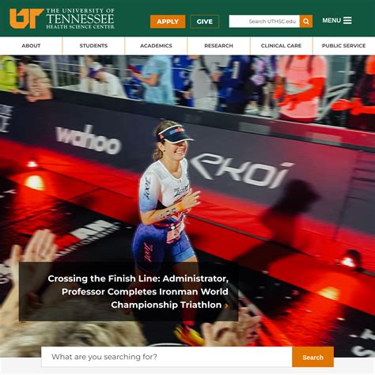Open the MENU expander
Viewport: 375px width, 375px height.
[337, 21]
